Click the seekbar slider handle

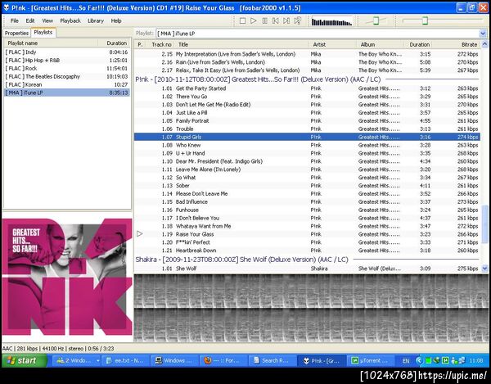point(425,20)
